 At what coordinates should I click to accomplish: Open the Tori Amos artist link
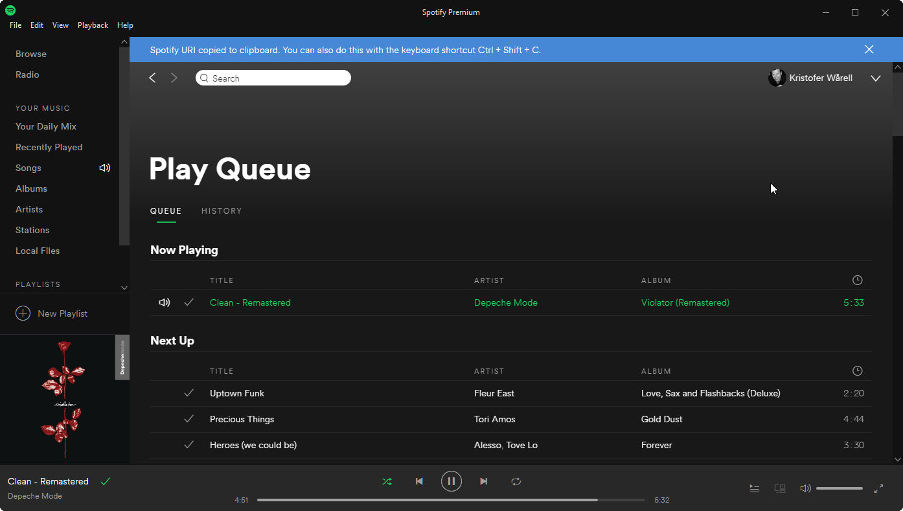click(495, 419)
